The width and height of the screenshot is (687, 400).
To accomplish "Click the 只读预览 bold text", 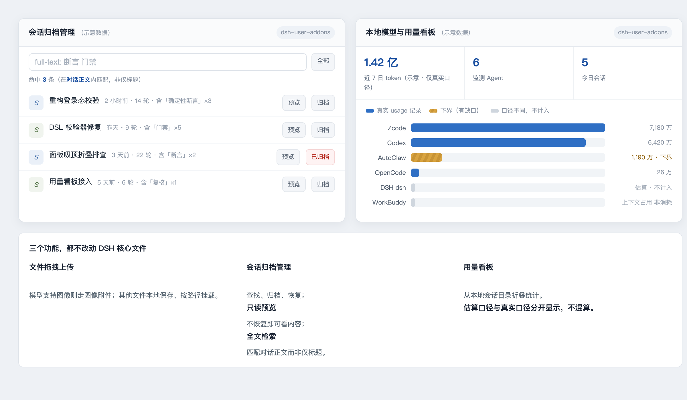I will pyautogui.click(x=261, y=308).
